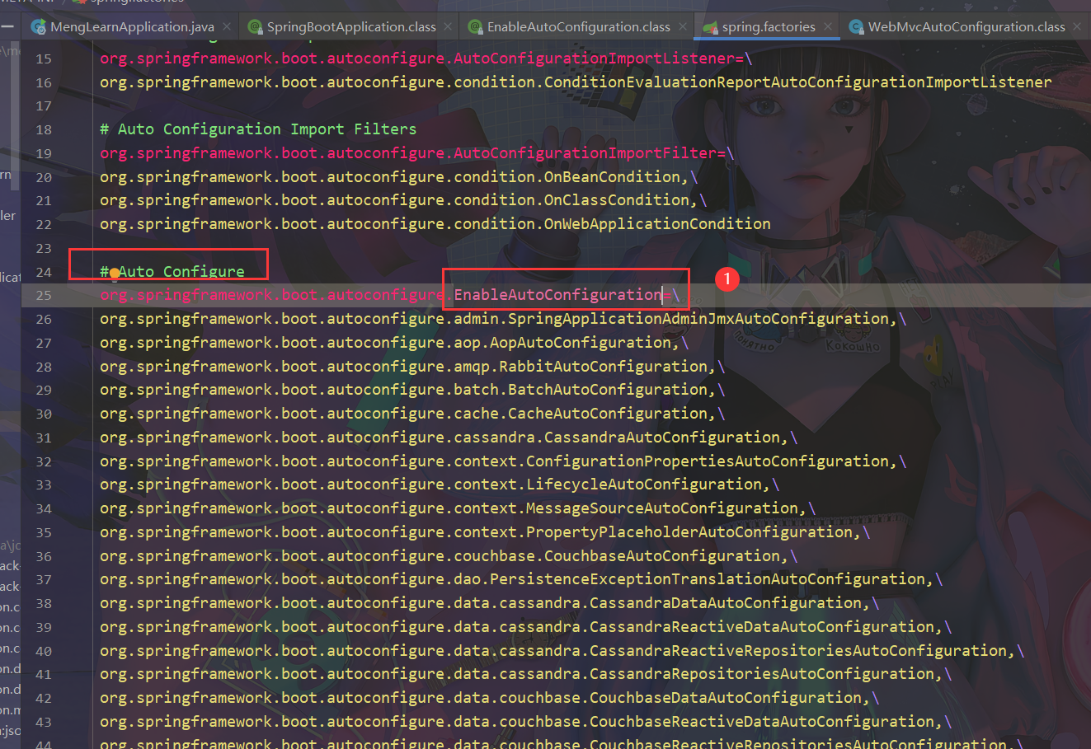This screenshot has width=1091, height=749.
Task: Select the EnableAutoConfiguration.class tab
Action: tap(578, 27)
